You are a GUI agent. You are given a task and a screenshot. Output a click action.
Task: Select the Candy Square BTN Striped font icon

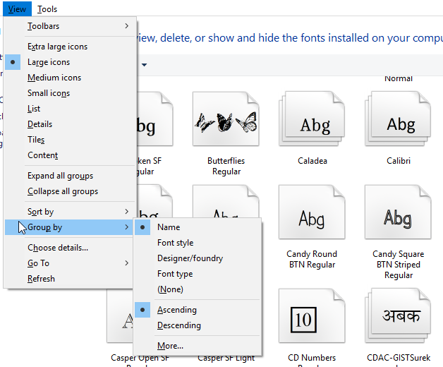tap(398, 212)
